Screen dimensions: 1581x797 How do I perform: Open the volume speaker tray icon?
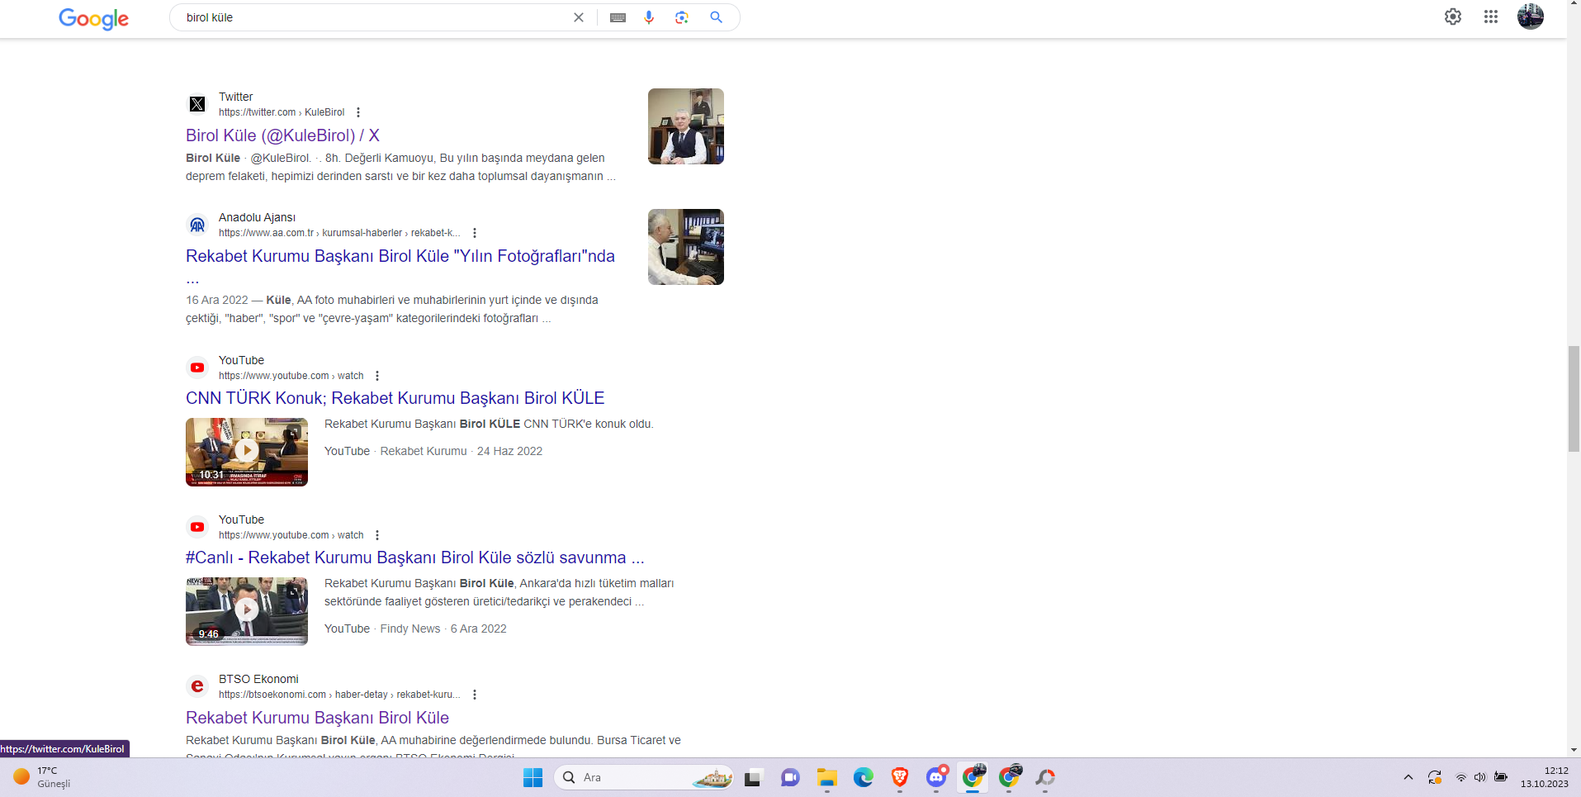[1480, 777]
